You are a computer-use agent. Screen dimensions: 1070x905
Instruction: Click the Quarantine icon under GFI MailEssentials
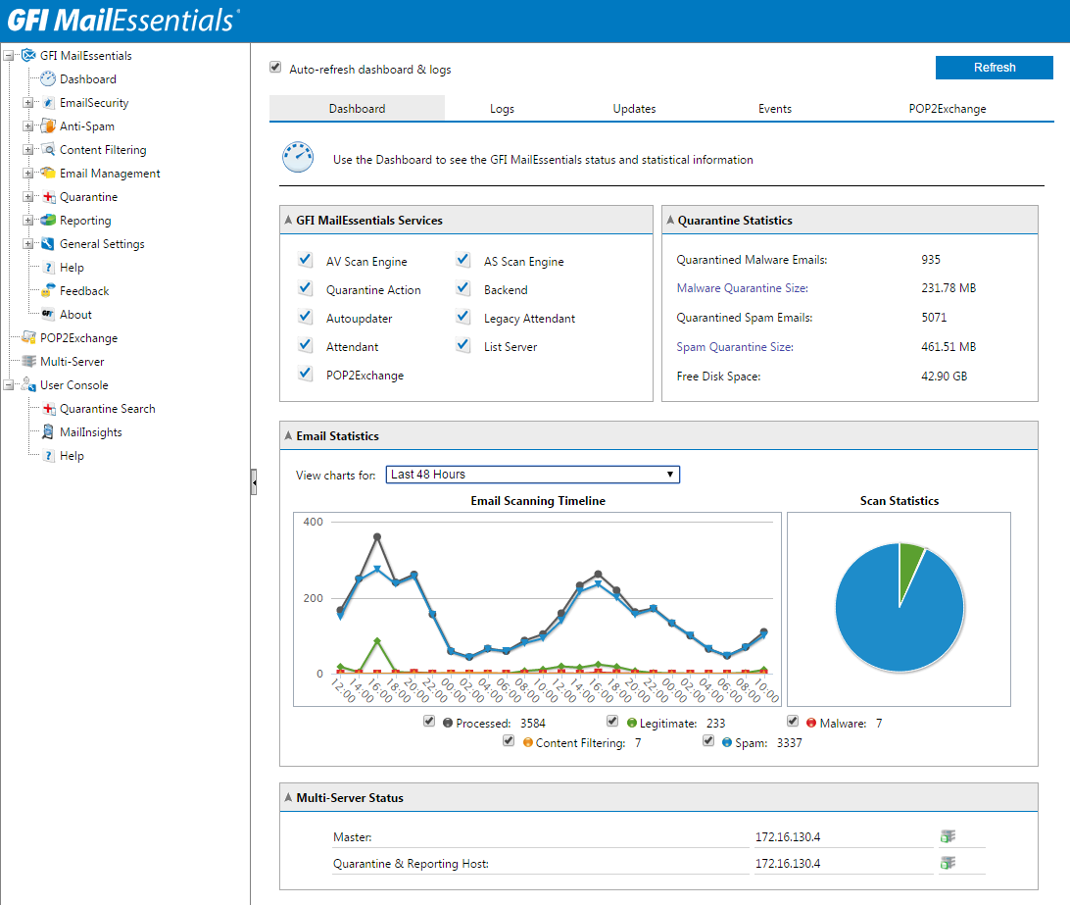point(48,197)
